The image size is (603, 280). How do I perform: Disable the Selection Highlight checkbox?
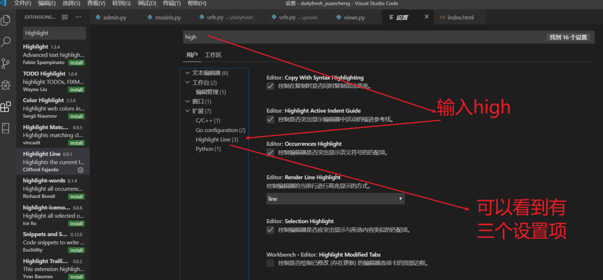[x=270, y=230]
